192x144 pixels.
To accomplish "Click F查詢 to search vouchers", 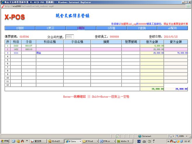I will [142, 28].
